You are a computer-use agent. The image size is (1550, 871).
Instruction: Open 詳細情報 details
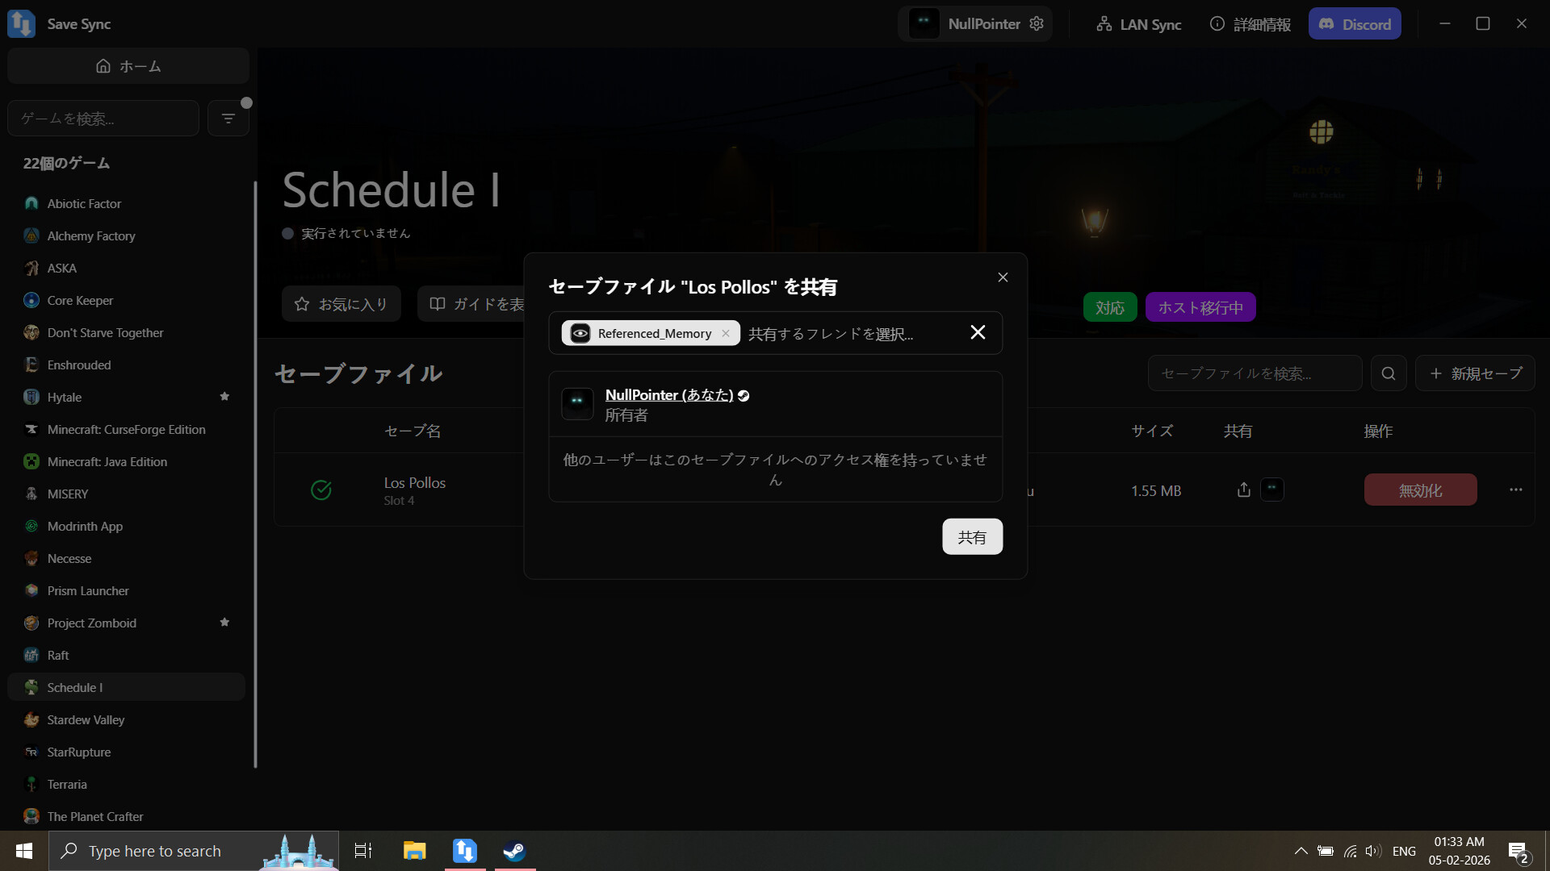pyautogui.click(x=1250, y=24)
